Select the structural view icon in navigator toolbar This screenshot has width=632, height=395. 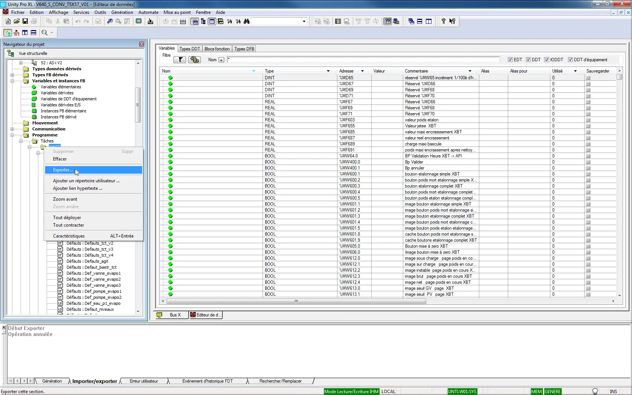8,33
